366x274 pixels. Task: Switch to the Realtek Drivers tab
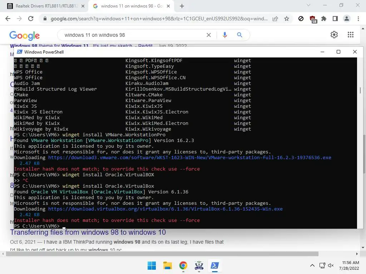(46, 6)
